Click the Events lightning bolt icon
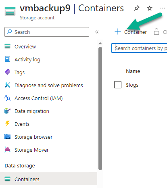 pyautogui.click(x=8, y=123)
